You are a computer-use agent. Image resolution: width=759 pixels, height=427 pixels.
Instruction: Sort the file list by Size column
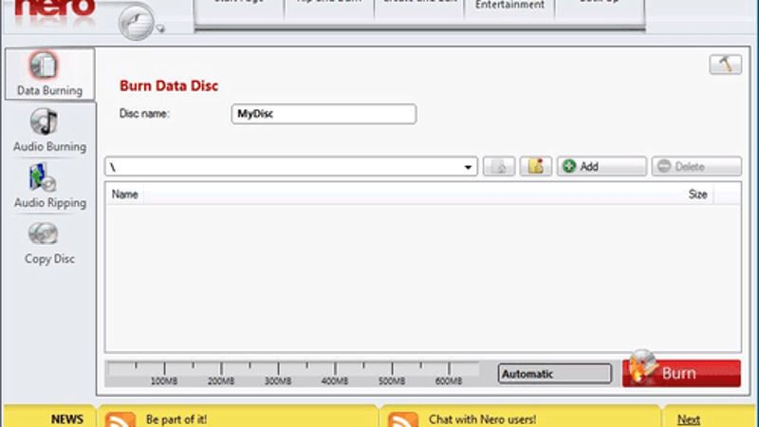[x=697, y=195]
